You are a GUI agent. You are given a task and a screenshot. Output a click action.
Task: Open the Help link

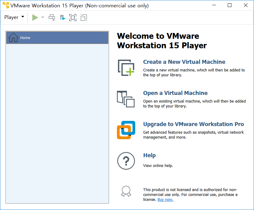click(149, 155)
